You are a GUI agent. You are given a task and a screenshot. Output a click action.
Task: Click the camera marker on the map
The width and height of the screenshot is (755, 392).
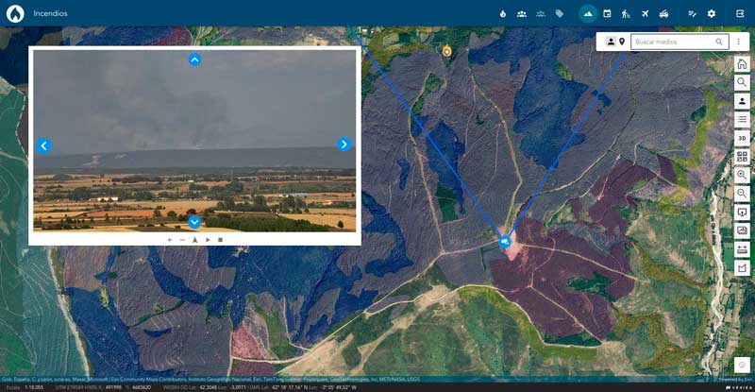(505, 242)
